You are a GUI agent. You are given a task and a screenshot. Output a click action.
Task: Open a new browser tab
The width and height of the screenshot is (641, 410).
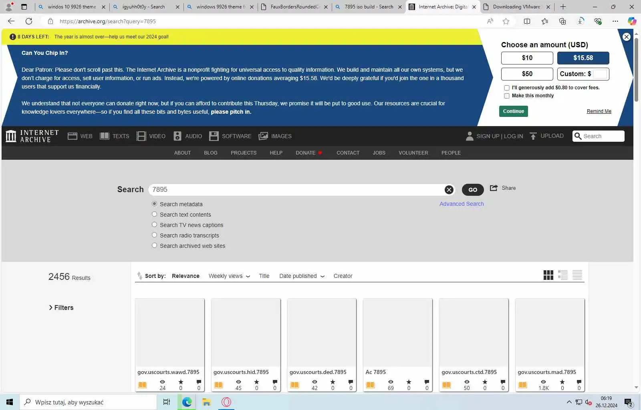pos(563,6)
